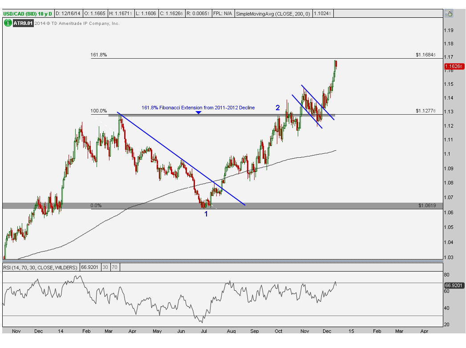Click the O: 1.1665 open value
Viewport: 466px width, 348px height.
point(95,14)
